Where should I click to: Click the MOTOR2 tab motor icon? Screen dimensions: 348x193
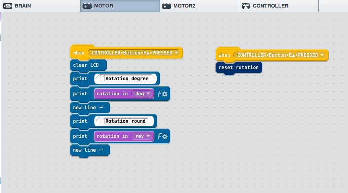pyautogui.click(x=166, y=6)
